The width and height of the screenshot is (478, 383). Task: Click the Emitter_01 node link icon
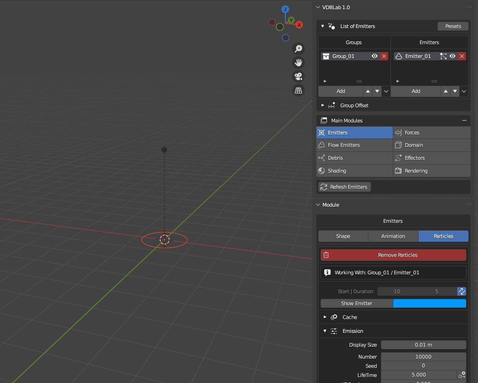(x=443, y=56)
